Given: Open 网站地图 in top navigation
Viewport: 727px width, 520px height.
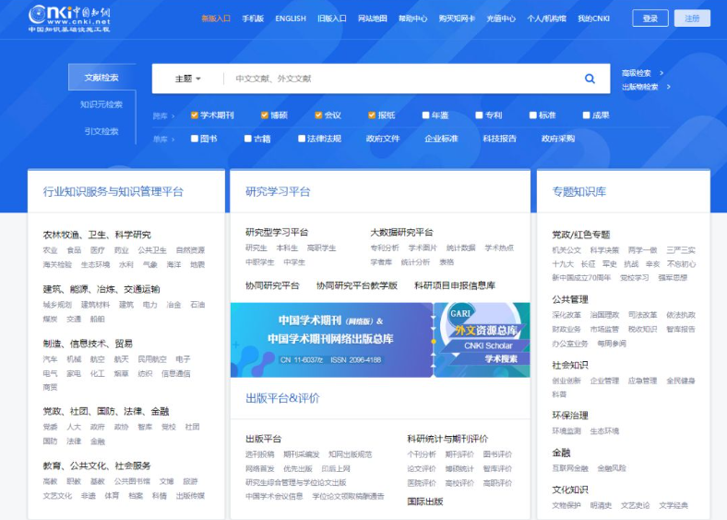Looking at the screenshot, I should (x=373, y=18).
